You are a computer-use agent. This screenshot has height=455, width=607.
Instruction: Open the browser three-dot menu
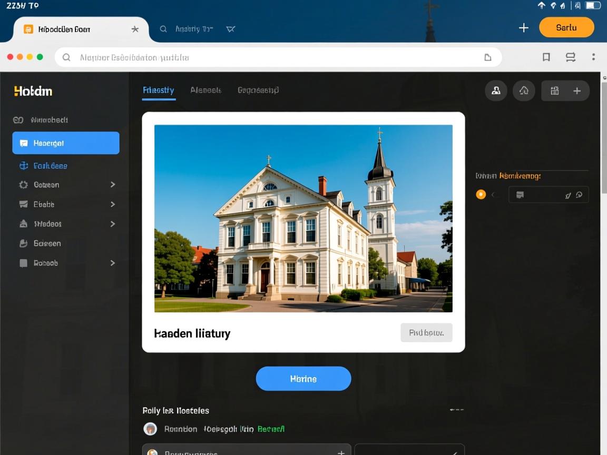(593, 57)
